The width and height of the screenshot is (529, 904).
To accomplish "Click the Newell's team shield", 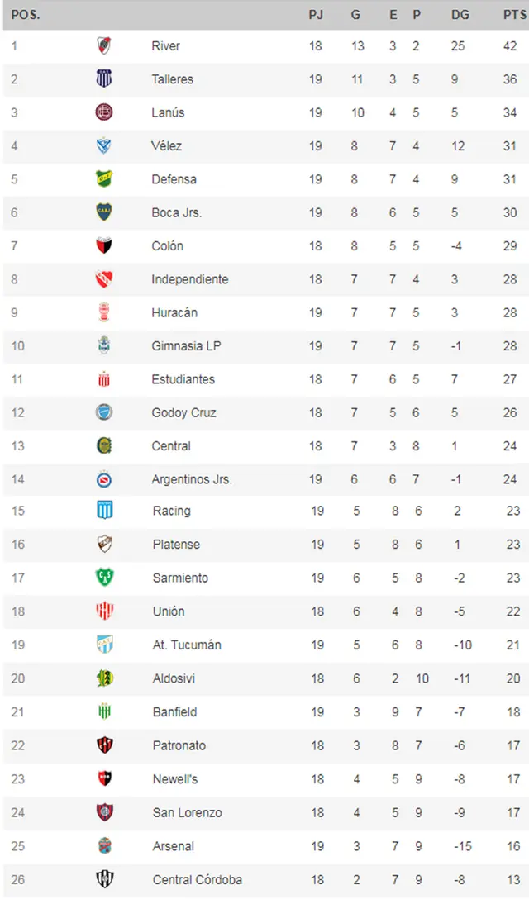I will [x=104, y=778].
